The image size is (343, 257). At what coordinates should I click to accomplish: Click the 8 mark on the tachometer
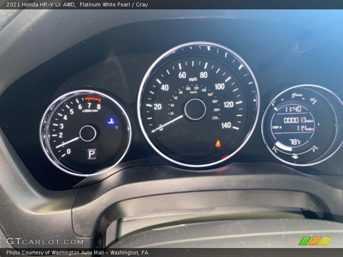[x=99, y=107]
